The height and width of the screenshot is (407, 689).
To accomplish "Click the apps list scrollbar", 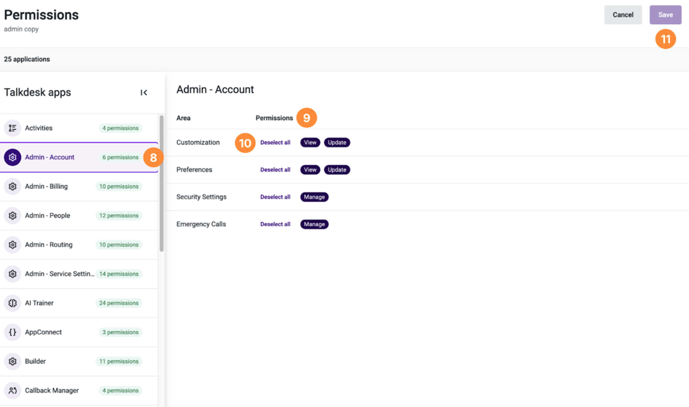I will (x=161, y=183).
